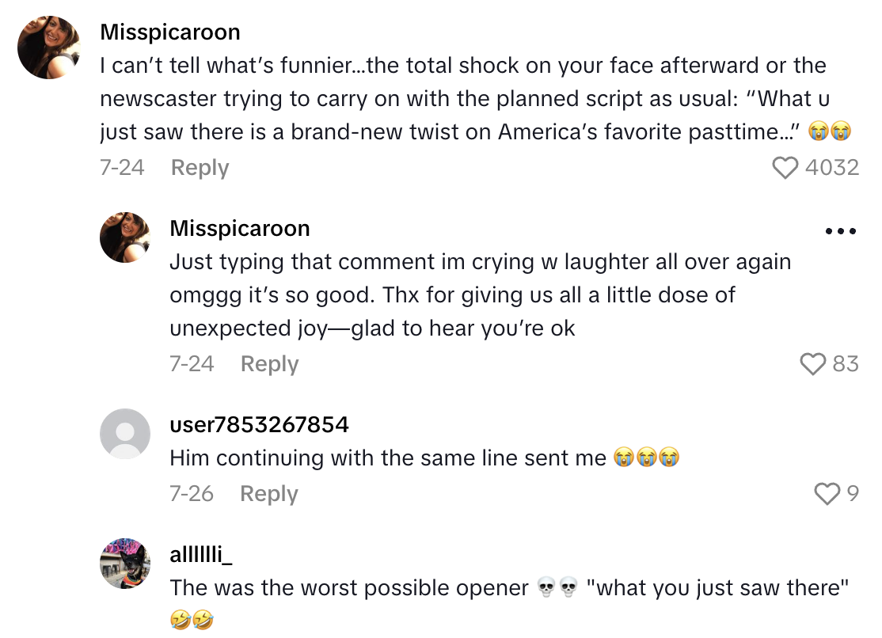Reply to the 'crying w laughter' comment
The height and width of the screenshot is (638, 882).
click(269, 364)
